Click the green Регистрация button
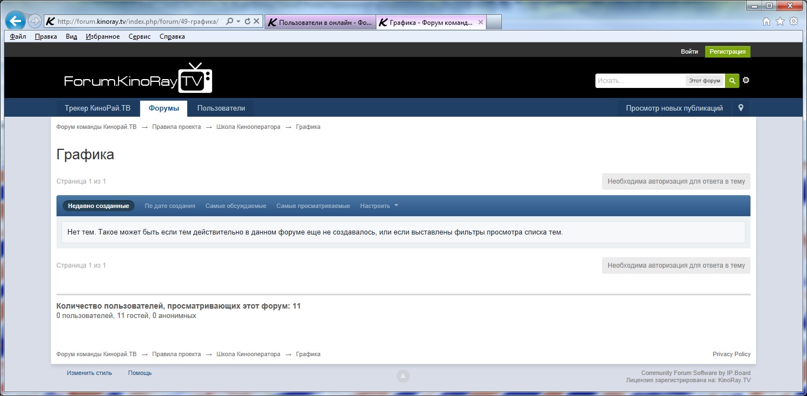 point(727,51)
